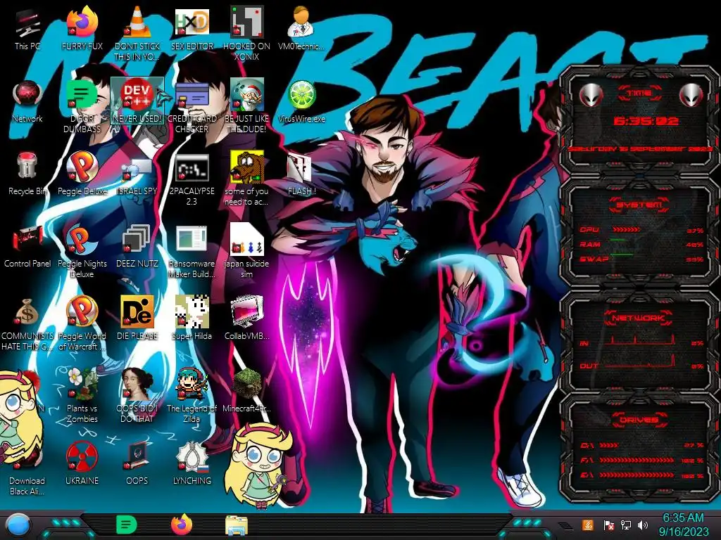Select the OOPS desktop shortcut
Image resolution: width=721 pixels, height=540 pixels.
coord(137,464)
